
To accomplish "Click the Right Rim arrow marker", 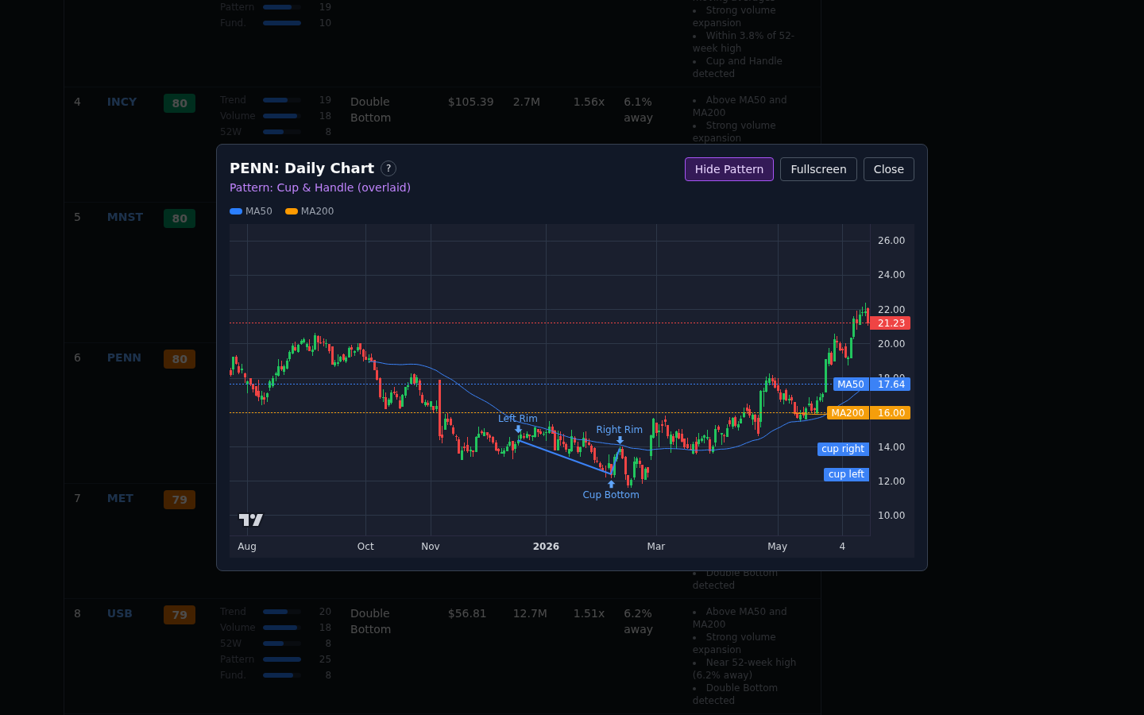I will 620,440.
